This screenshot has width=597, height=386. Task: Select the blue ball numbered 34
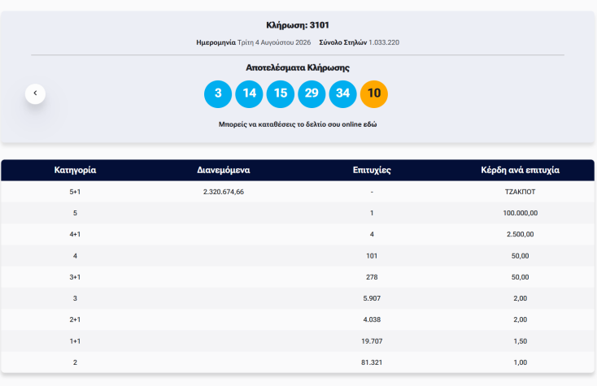[342, 94]
